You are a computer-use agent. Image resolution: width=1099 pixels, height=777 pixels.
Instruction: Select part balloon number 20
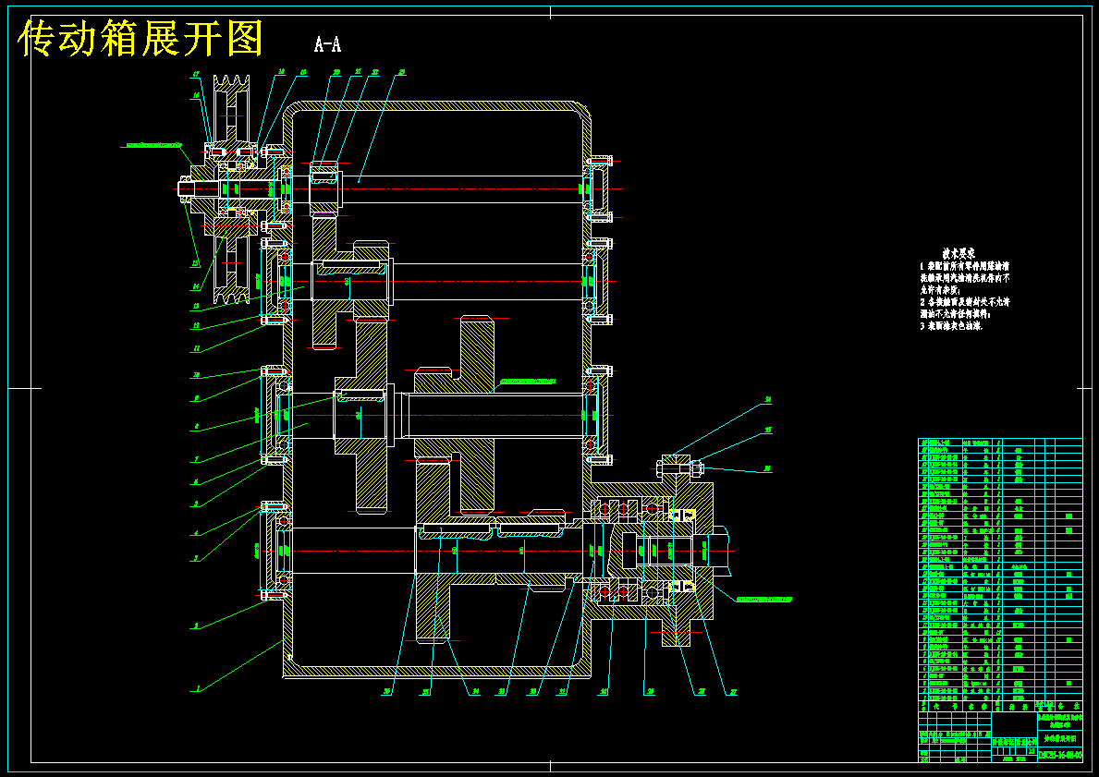[336, 71]
